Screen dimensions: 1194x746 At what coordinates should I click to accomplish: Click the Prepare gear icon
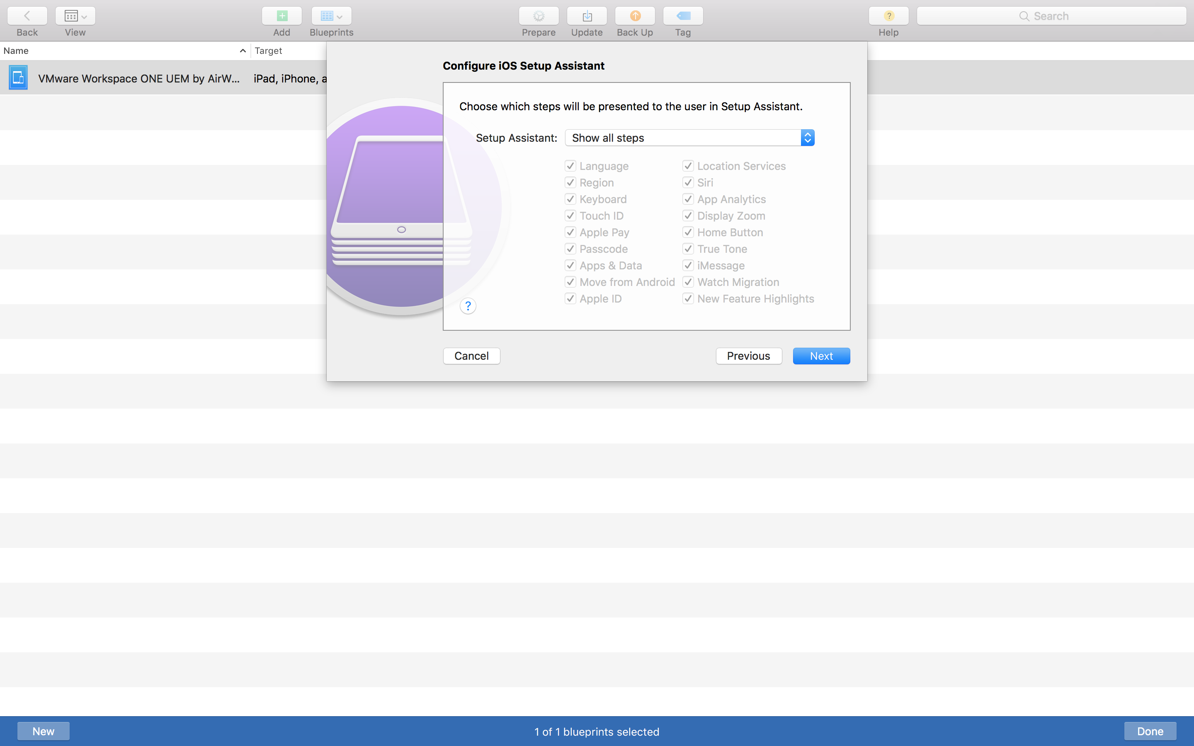538,16
